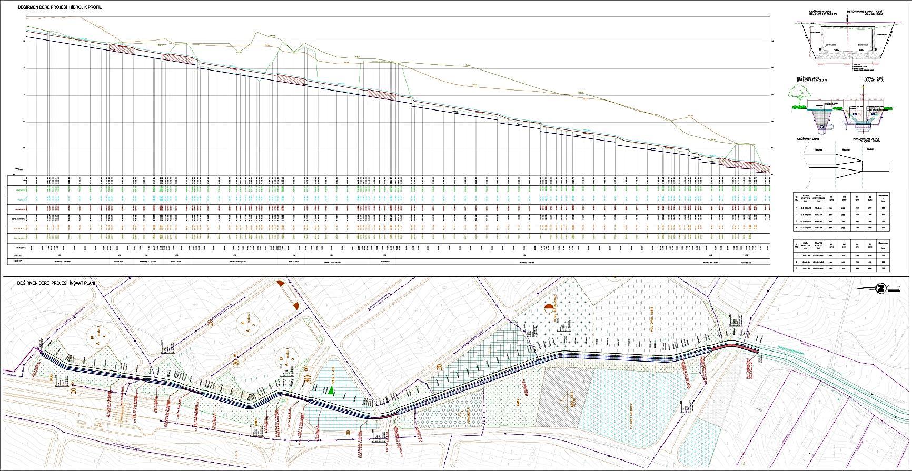912x471 pixels.
Task: Click the circled 20 label beside PARK
Action: point(74,390)
